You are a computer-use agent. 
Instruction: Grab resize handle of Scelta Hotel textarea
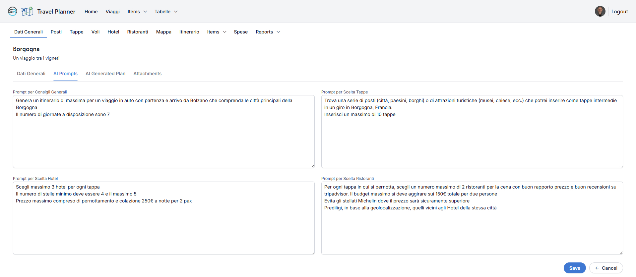(x=313, y=252)
